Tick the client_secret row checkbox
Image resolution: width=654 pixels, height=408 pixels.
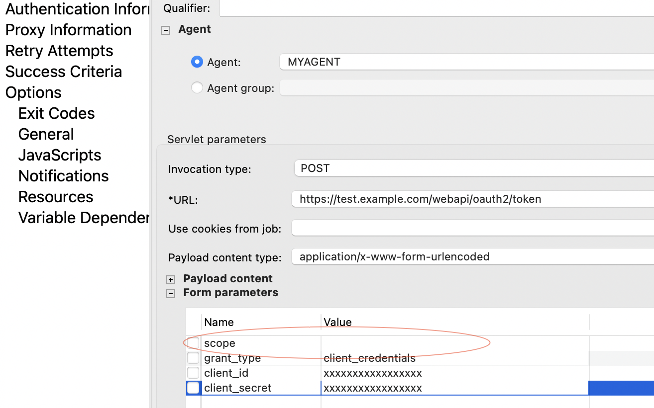point(193,388)
